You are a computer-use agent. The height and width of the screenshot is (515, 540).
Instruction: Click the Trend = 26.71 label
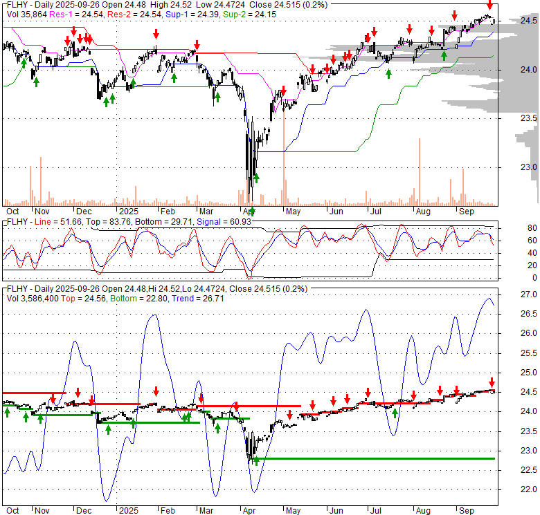(198, 299)
